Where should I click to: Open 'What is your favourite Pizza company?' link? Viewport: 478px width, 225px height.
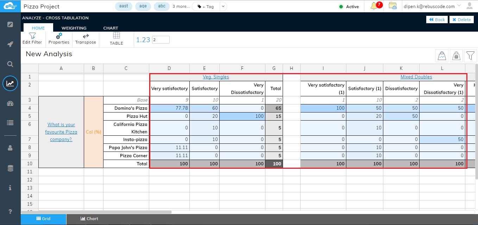pyautogui.click(x=61, y=132)
